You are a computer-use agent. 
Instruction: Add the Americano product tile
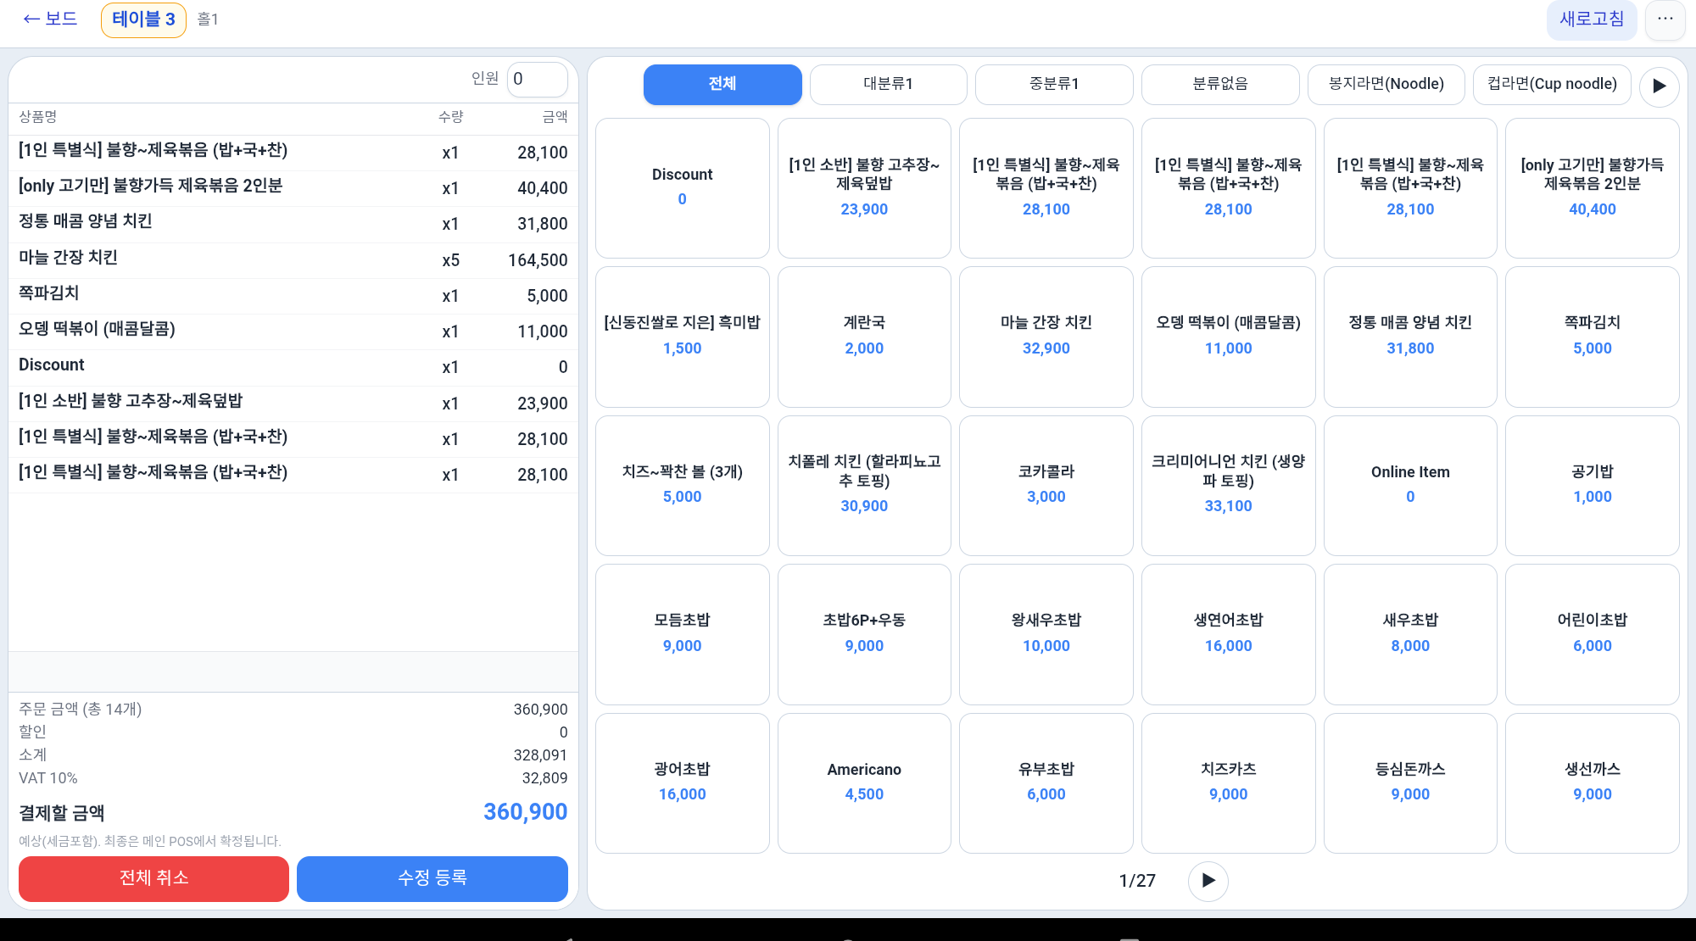(x=864, y=782)
